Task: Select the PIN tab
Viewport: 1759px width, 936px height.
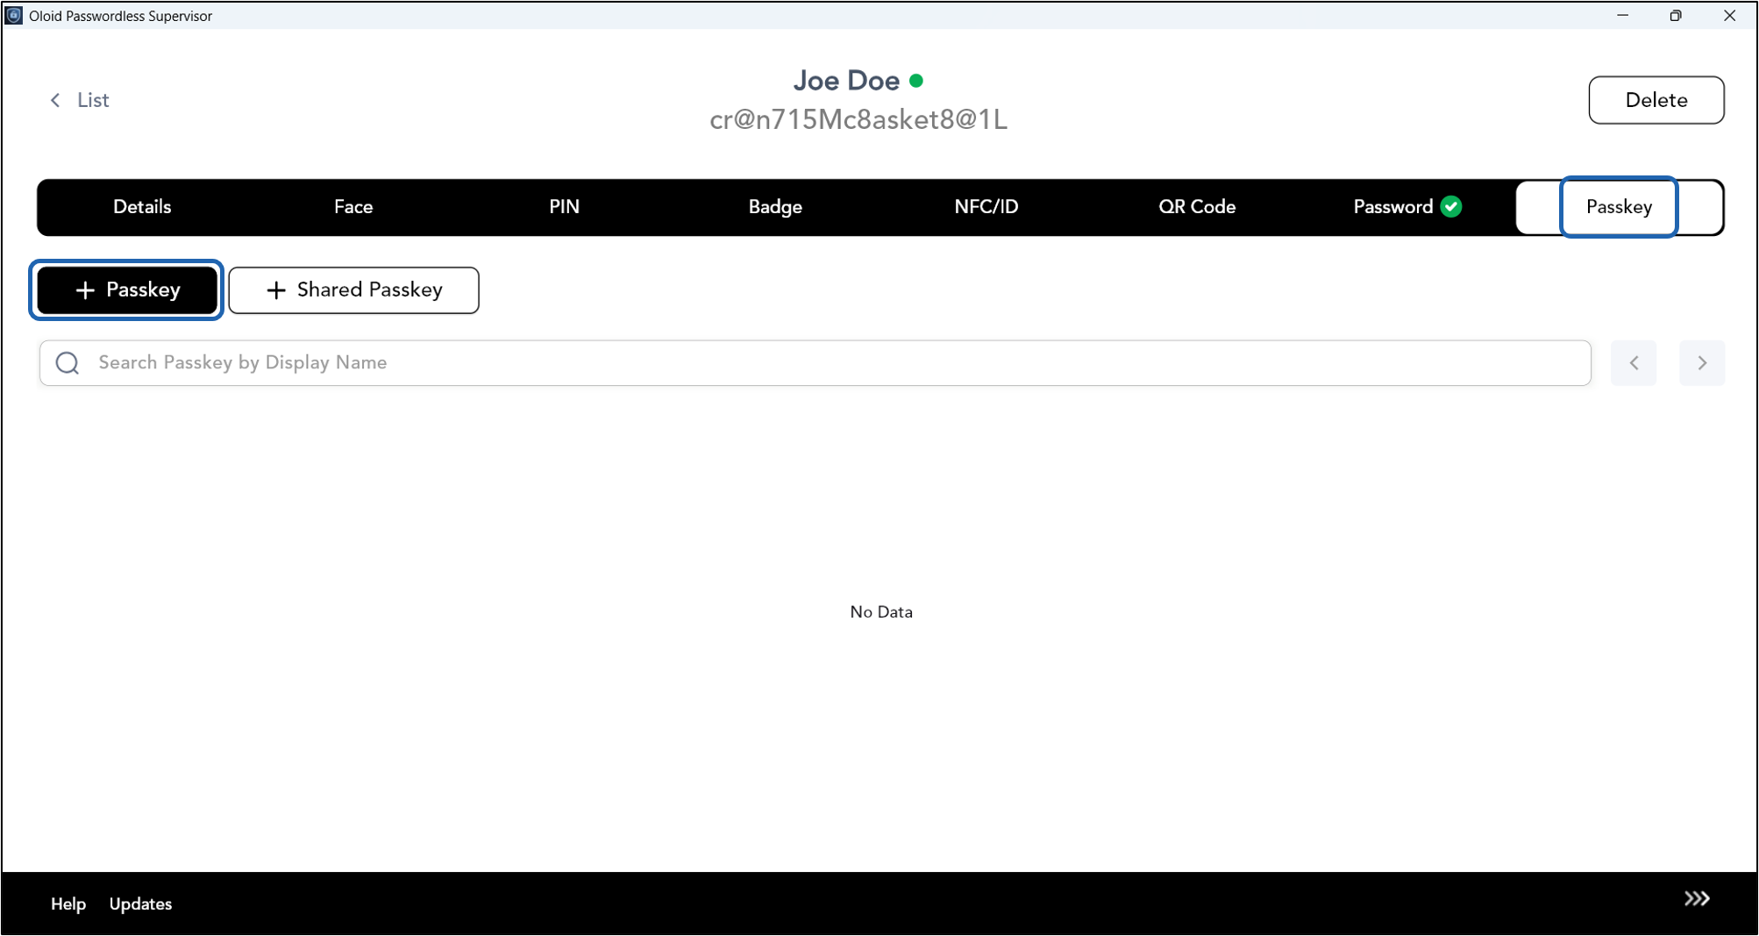Action: coord(564,207)
